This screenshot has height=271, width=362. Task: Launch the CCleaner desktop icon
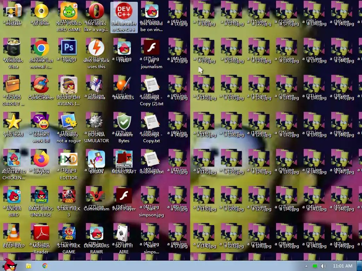[x=41, y=85]
